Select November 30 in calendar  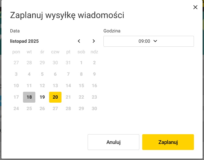[x=94, y=108]
